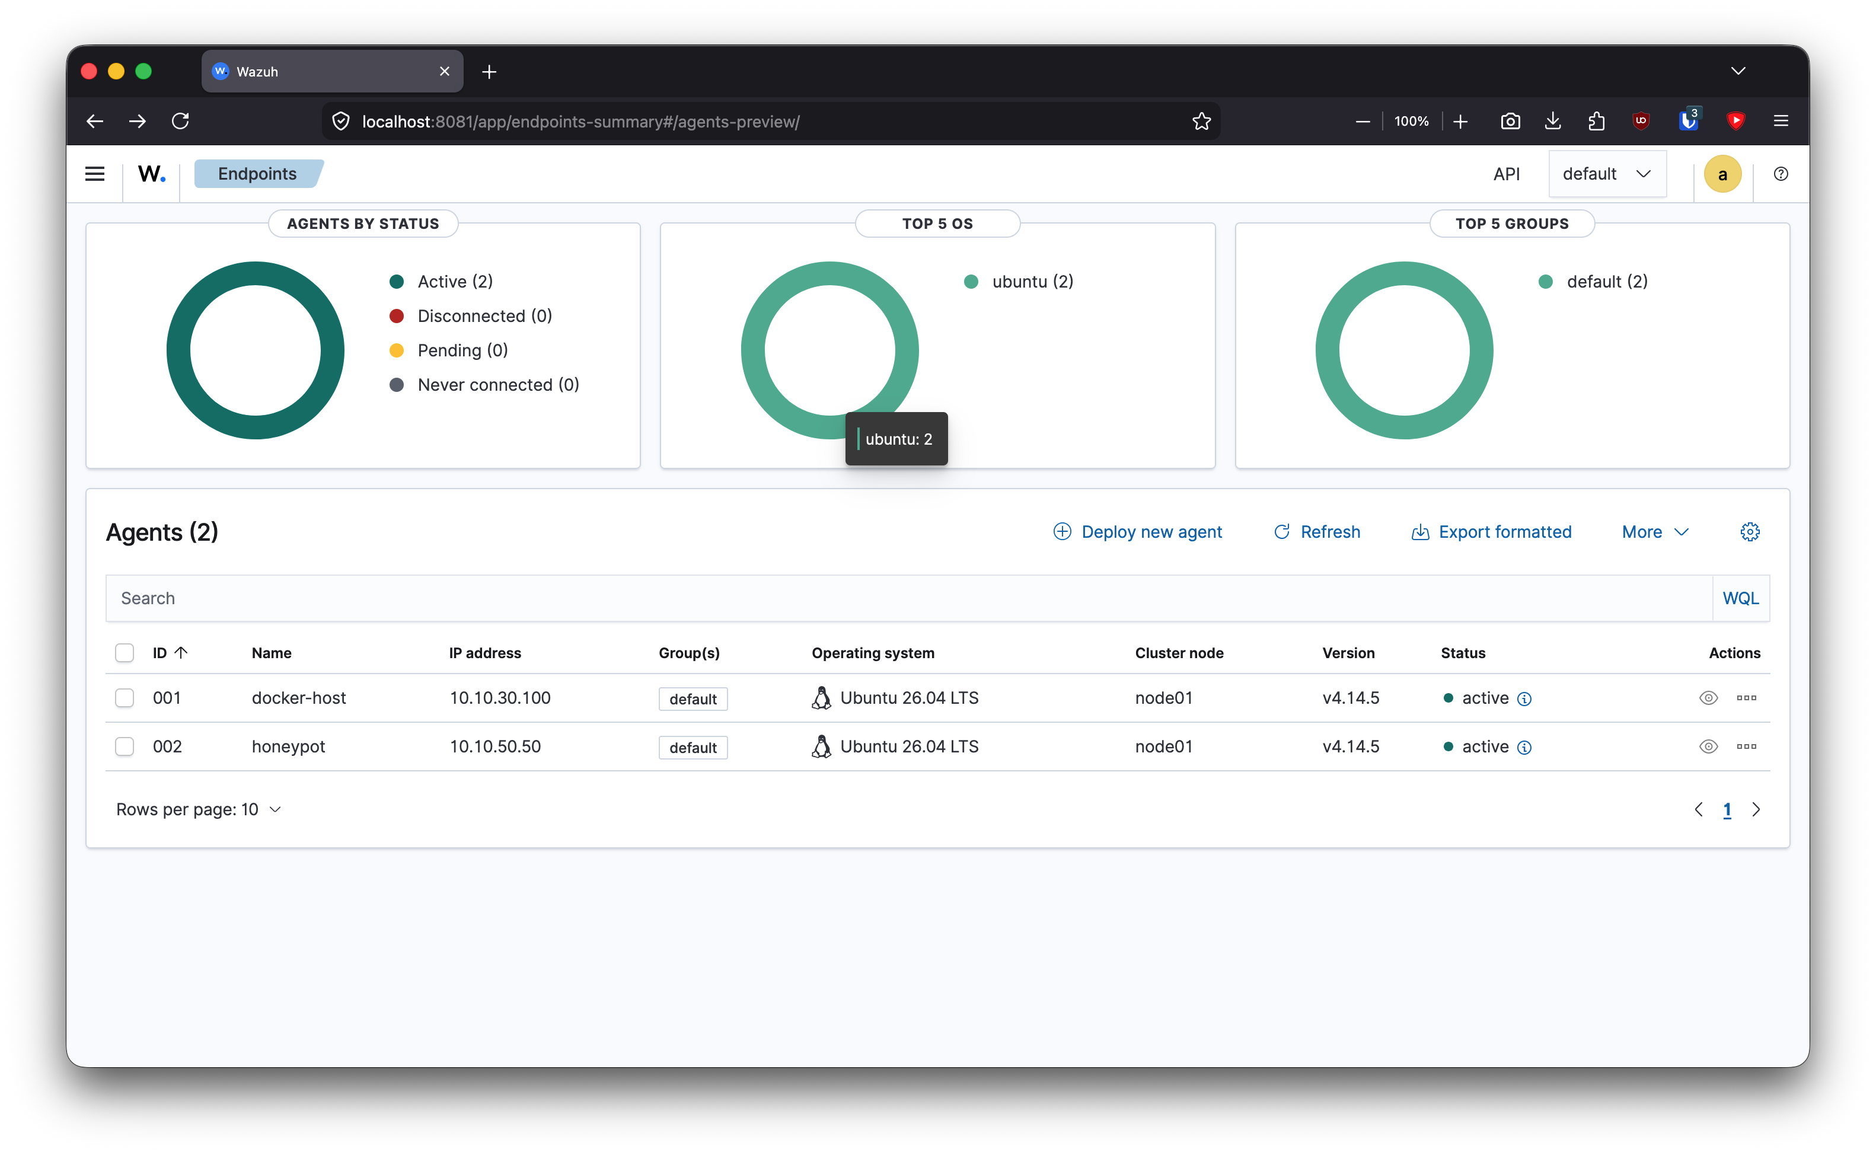Image resolution: width=1876 pixels, height=1155 pixels.
Task: Go to previous page arrow in pagination
Action: click(x=1698, y=810)
